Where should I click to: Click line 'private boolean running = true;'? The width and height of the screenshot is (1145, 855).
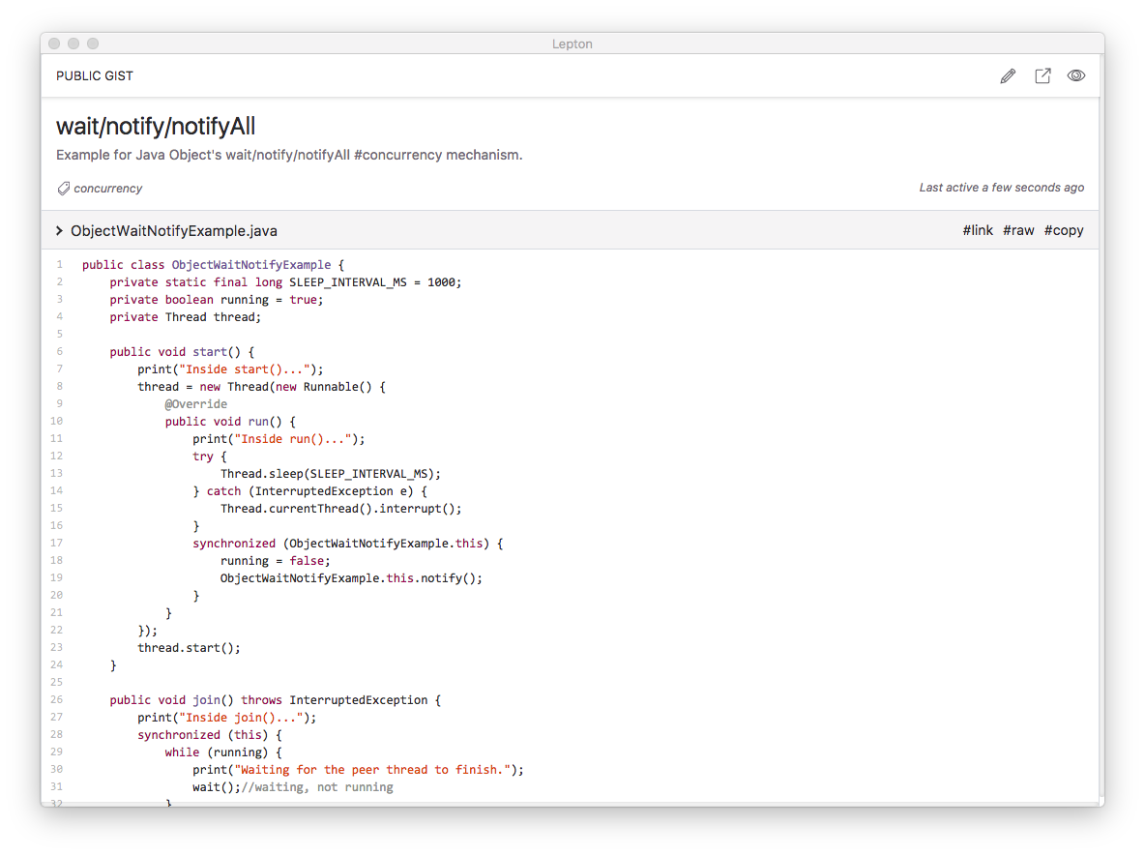pos(217,300)
